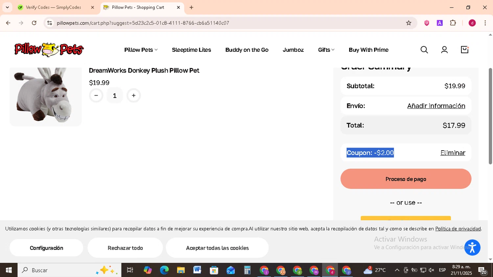Close the Pillow Pets Shopping Cart tab
The image size is (493, 277).
pyautogui.click(x=178, y=7)
